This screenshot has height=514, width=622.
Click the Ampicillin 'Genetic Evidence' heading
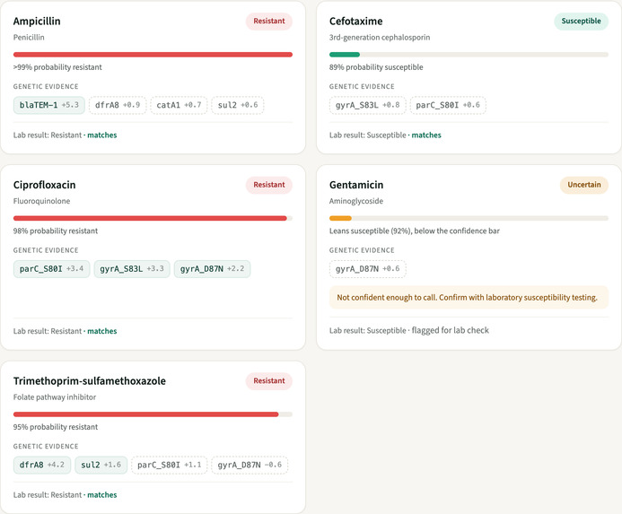click(x=46, y=86)
